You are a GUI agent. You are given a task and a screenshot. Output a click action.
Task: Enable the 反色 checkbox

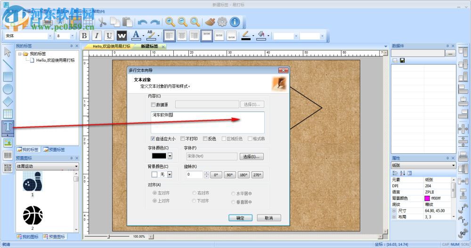205,138
